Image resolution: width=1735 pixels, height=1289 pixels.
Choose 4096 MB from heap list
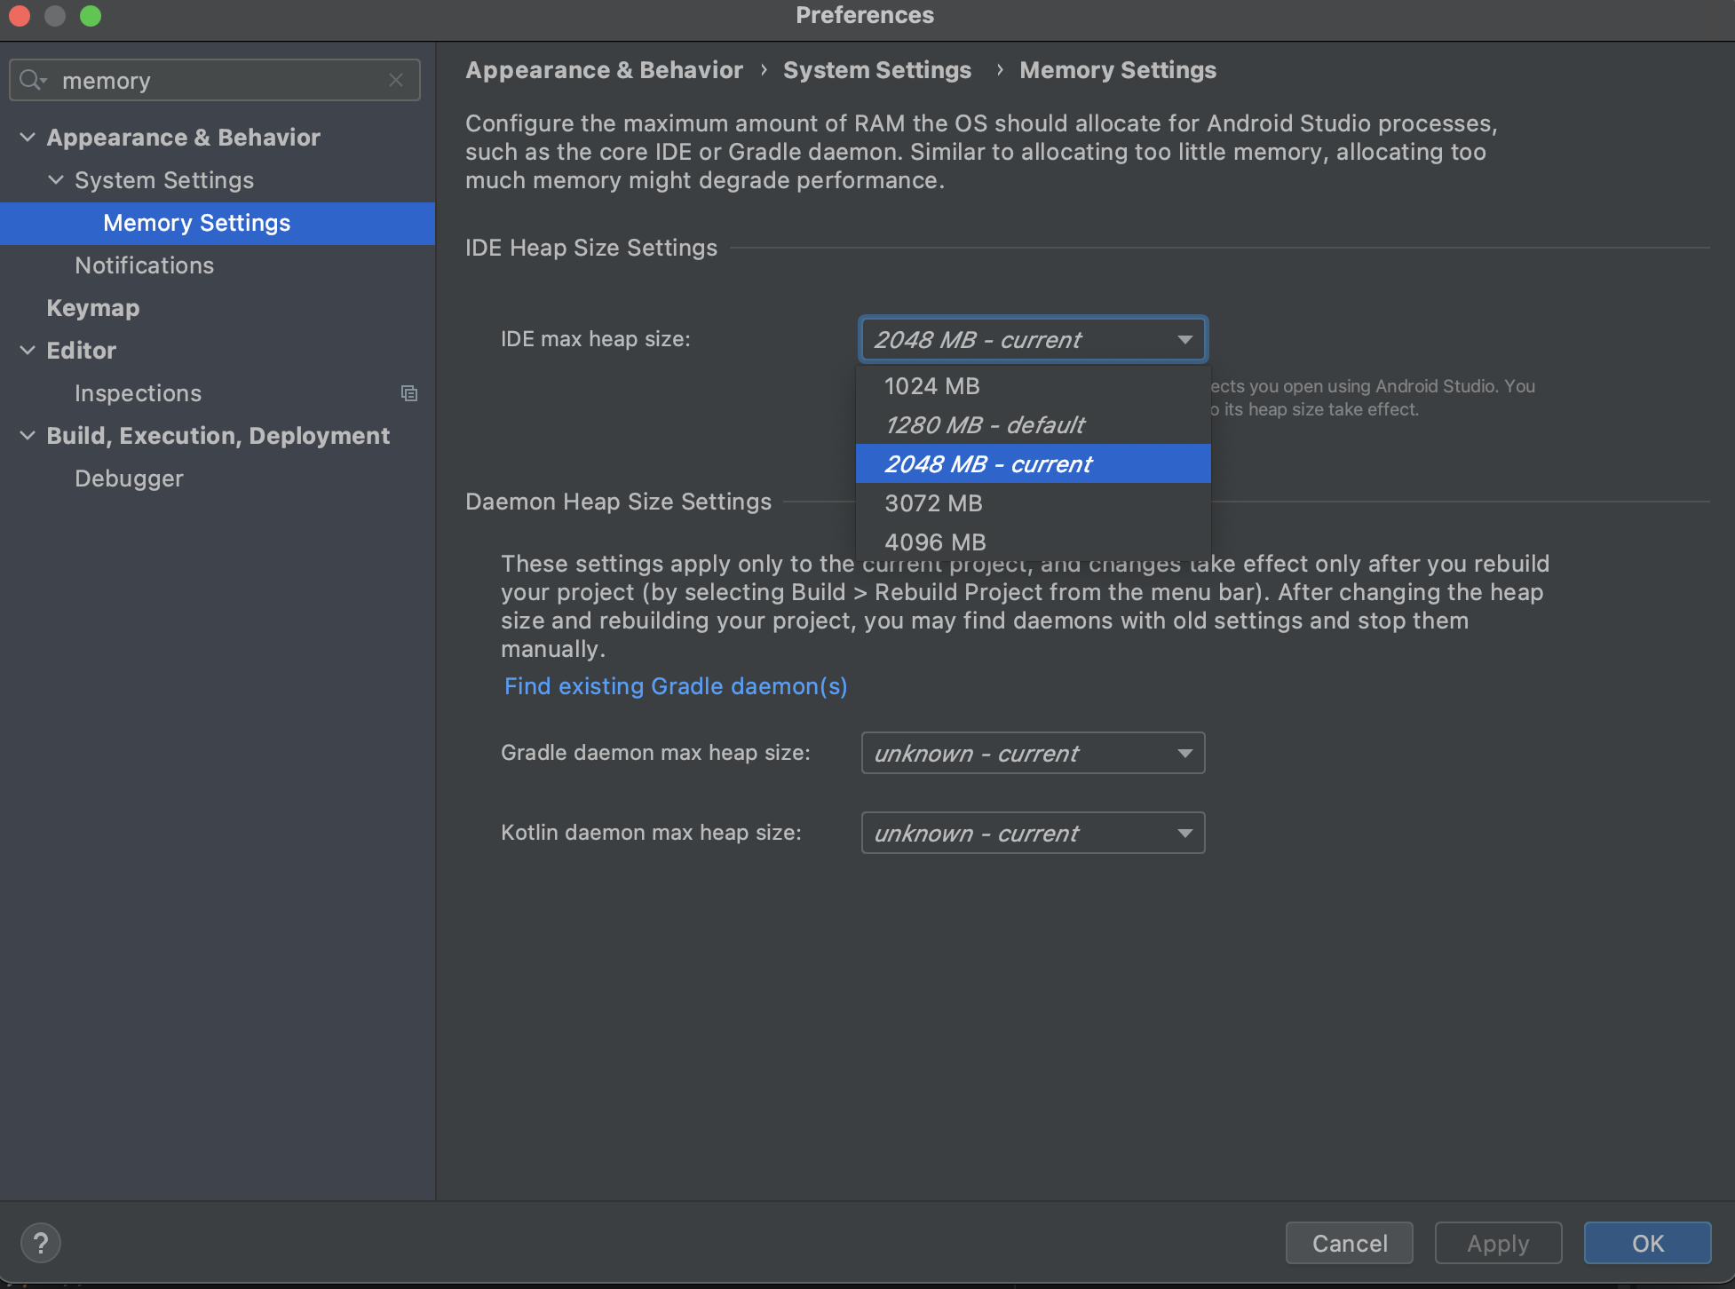click(x=935, y=542)
